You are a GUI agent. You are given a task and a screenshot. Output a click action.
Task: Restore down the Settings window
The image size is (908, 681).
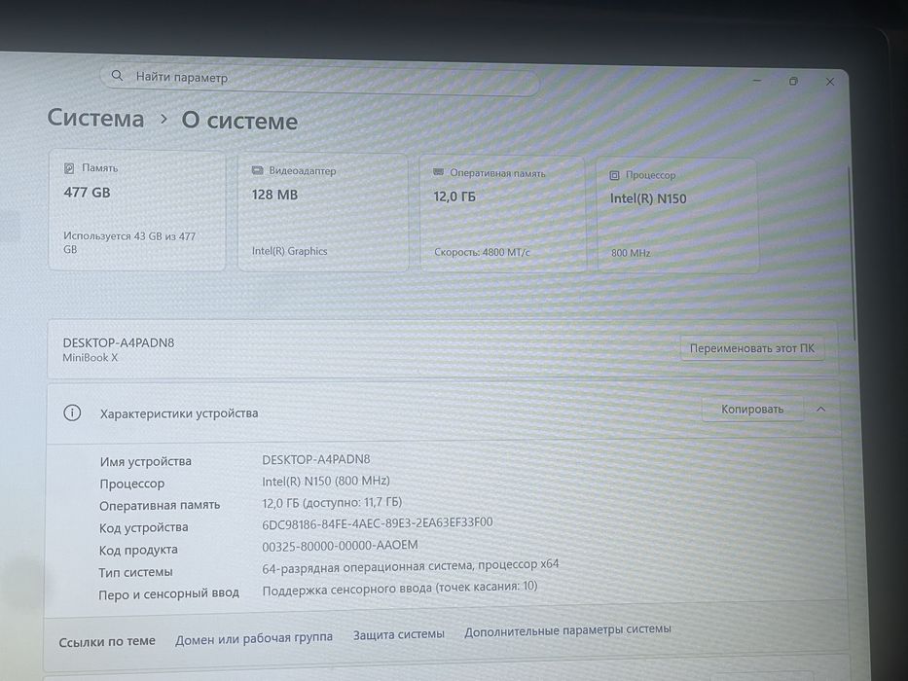point(793,81)
